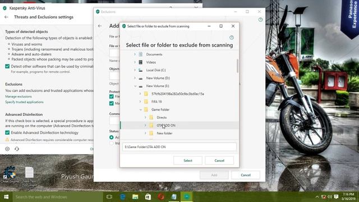Click the folder path input field
Screen dimensions: 359x202
179,147
